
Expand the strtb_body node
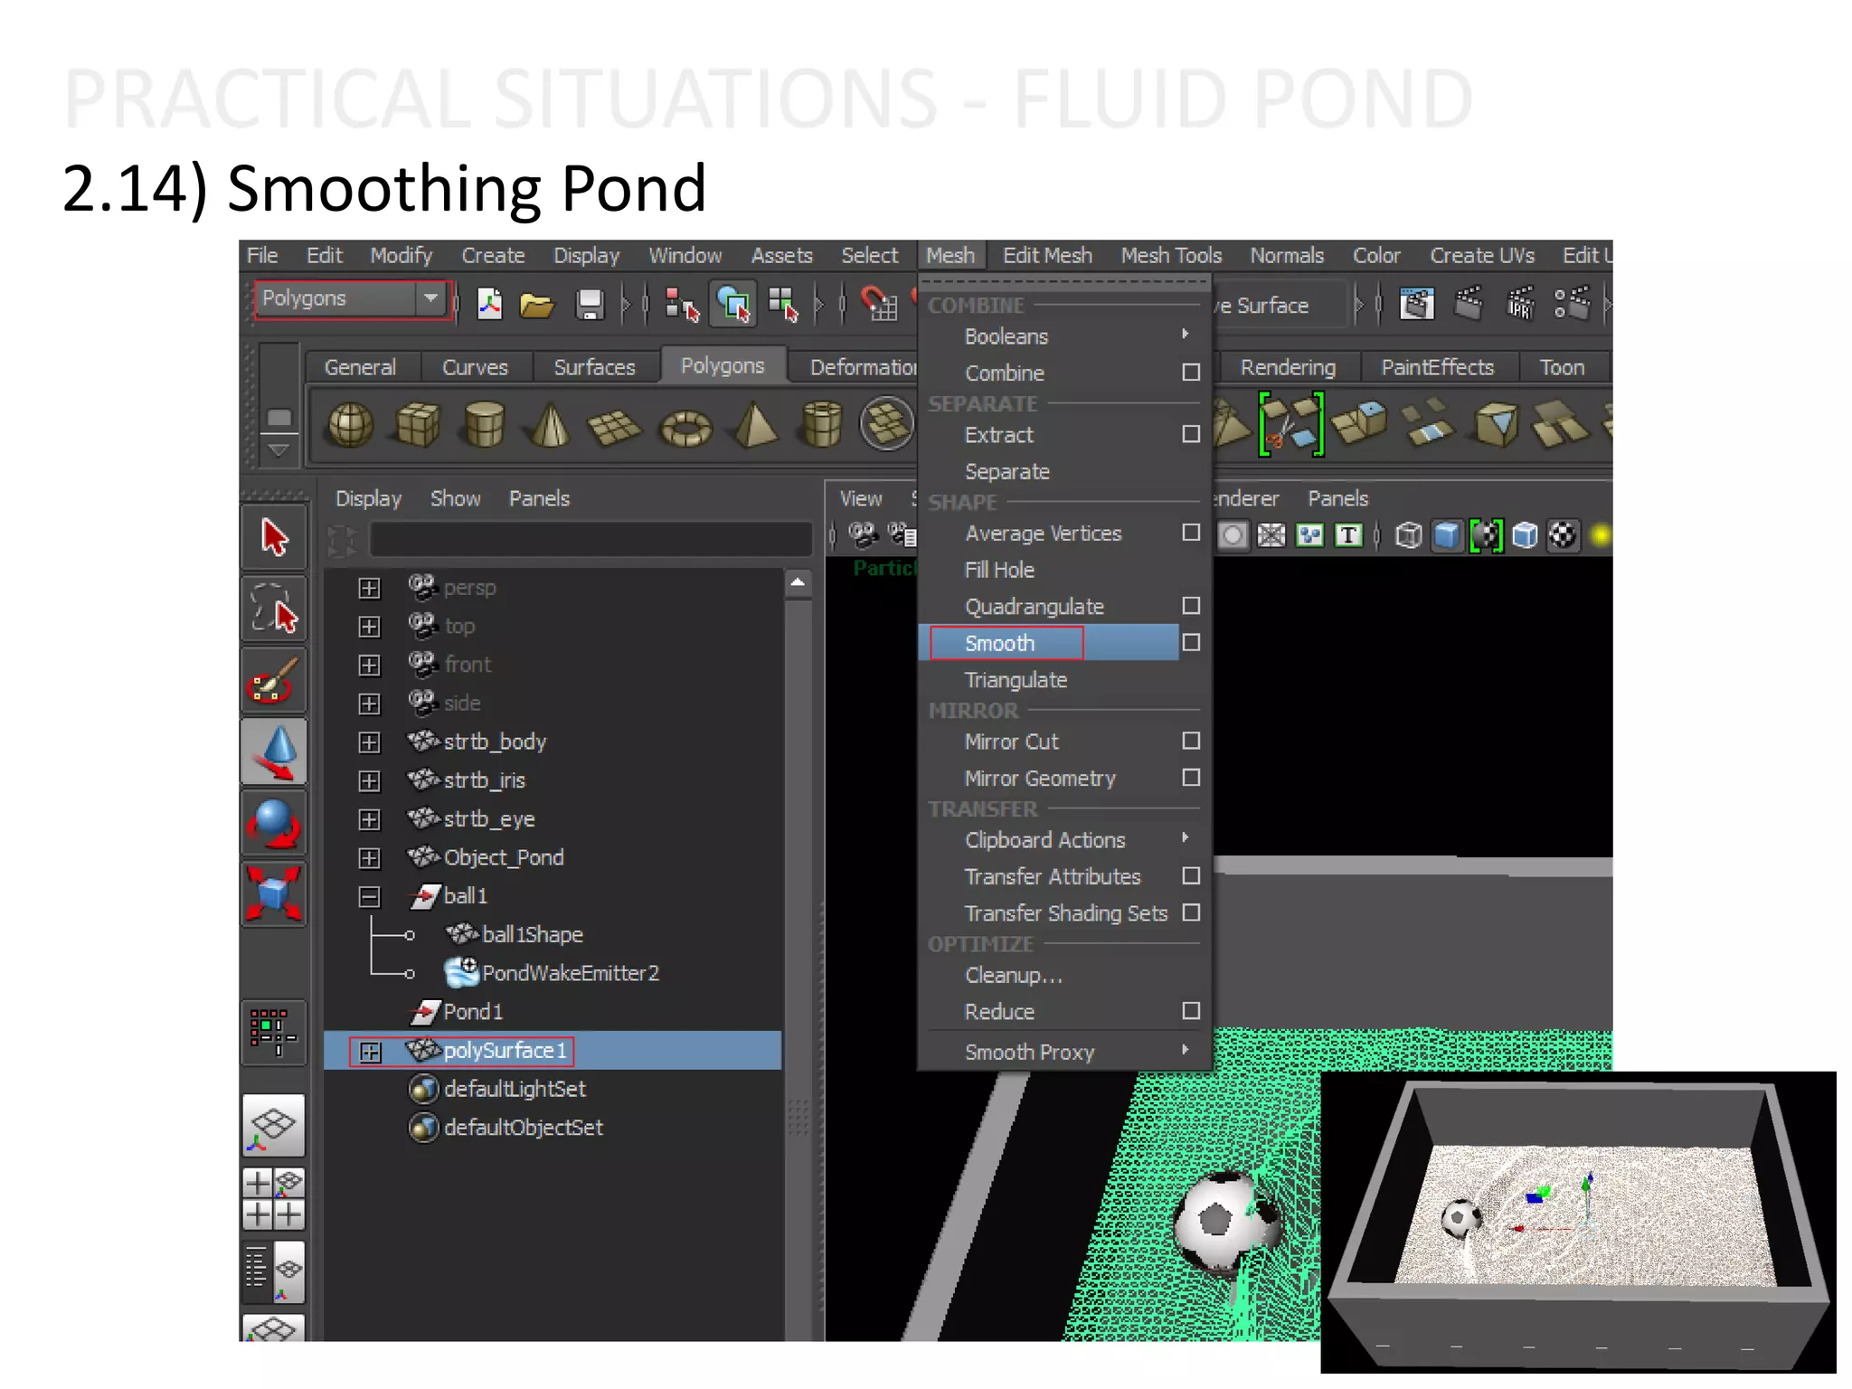click(369, 742)
